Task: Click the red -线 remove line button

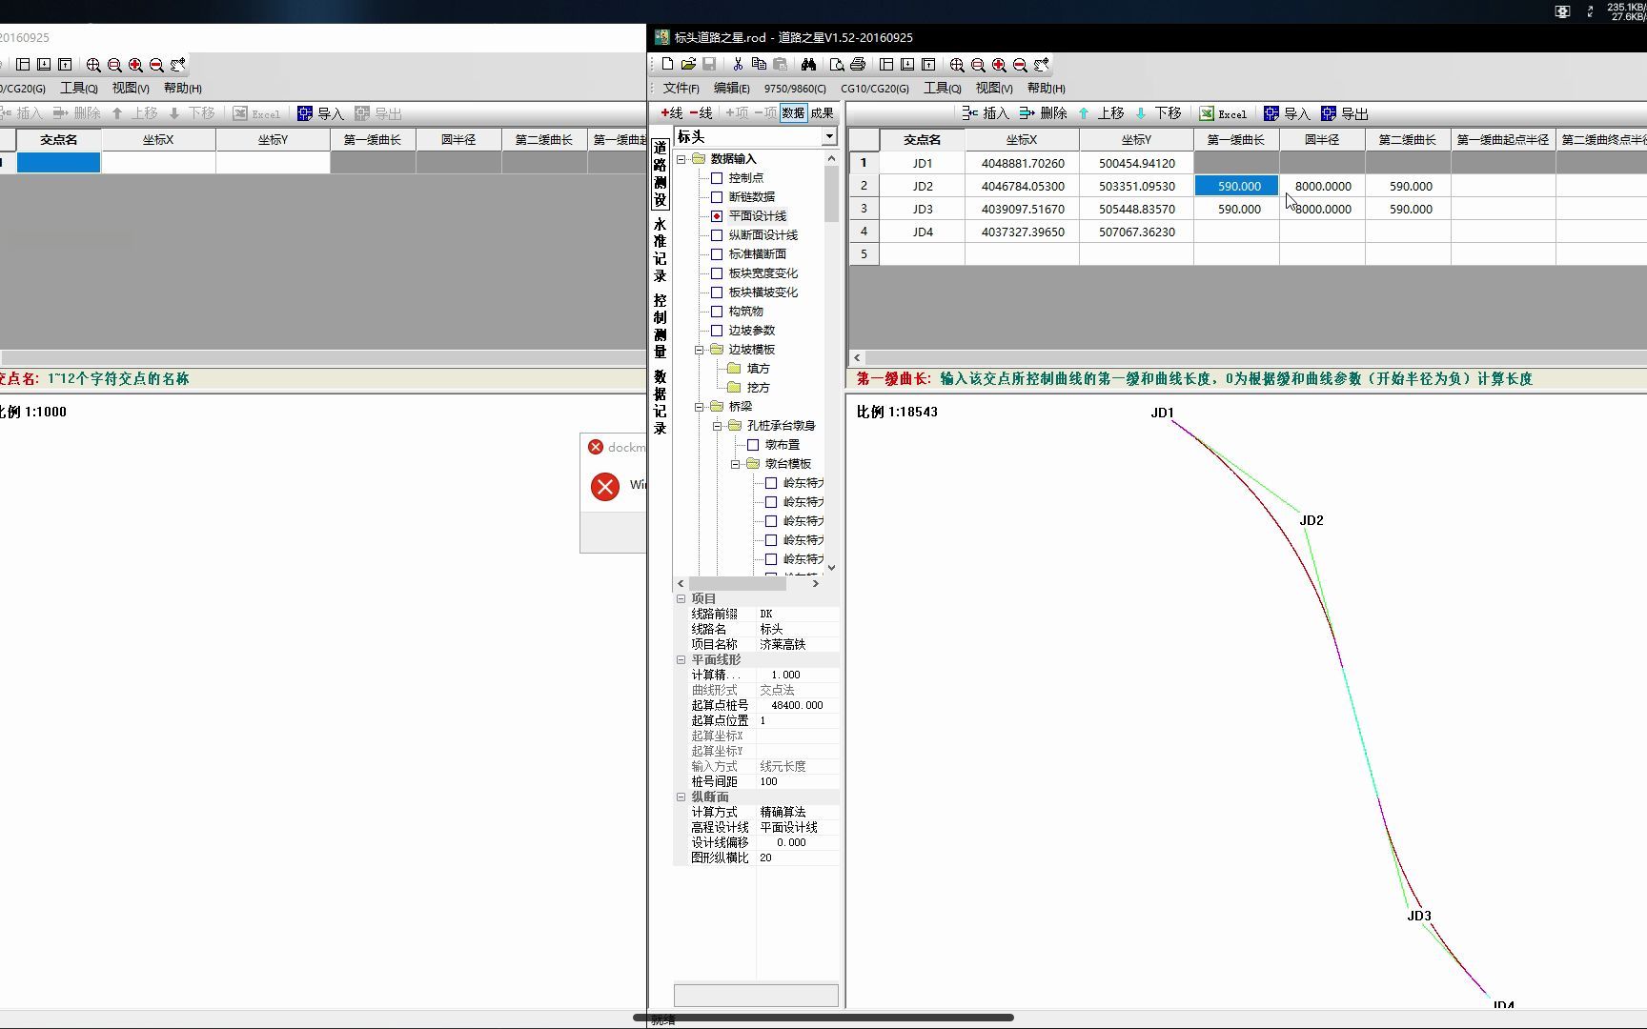Action: (701, 112)
